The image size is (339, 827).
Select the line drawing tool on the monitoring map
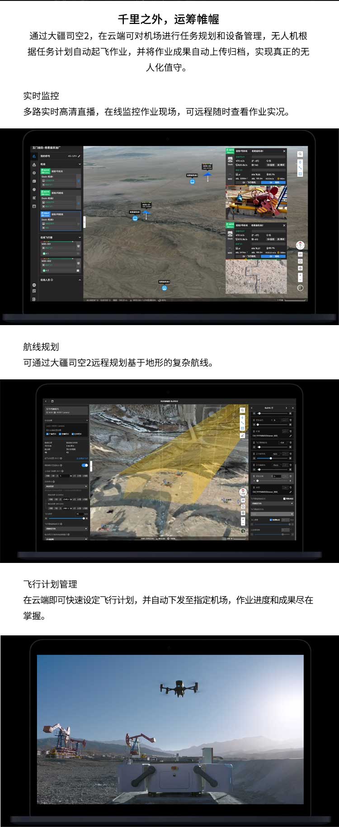click(300, 168)
